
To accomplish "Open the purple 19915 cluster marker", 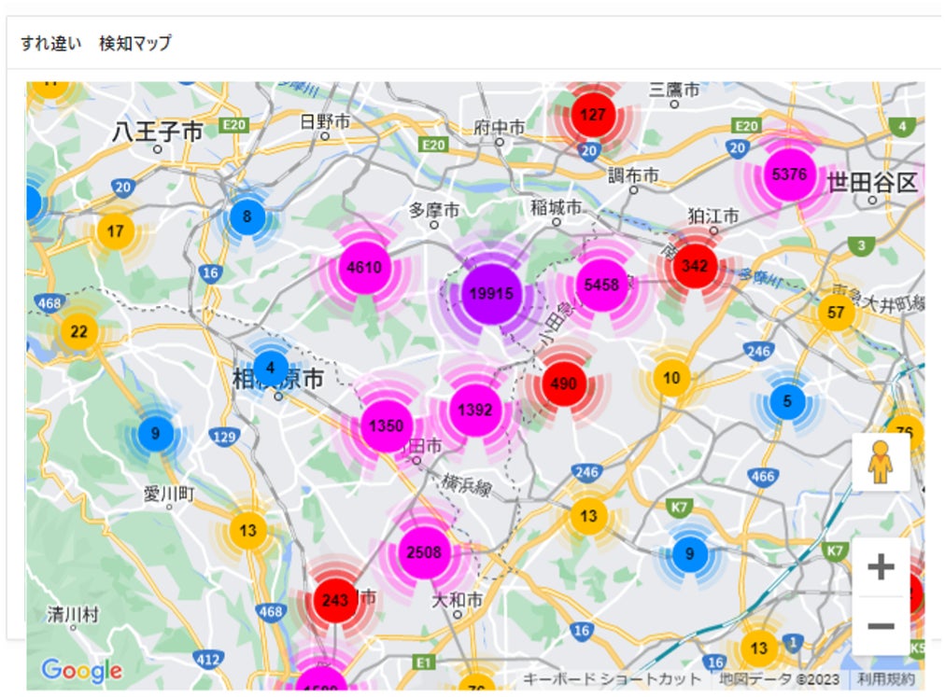I will [x=491, y=293].
